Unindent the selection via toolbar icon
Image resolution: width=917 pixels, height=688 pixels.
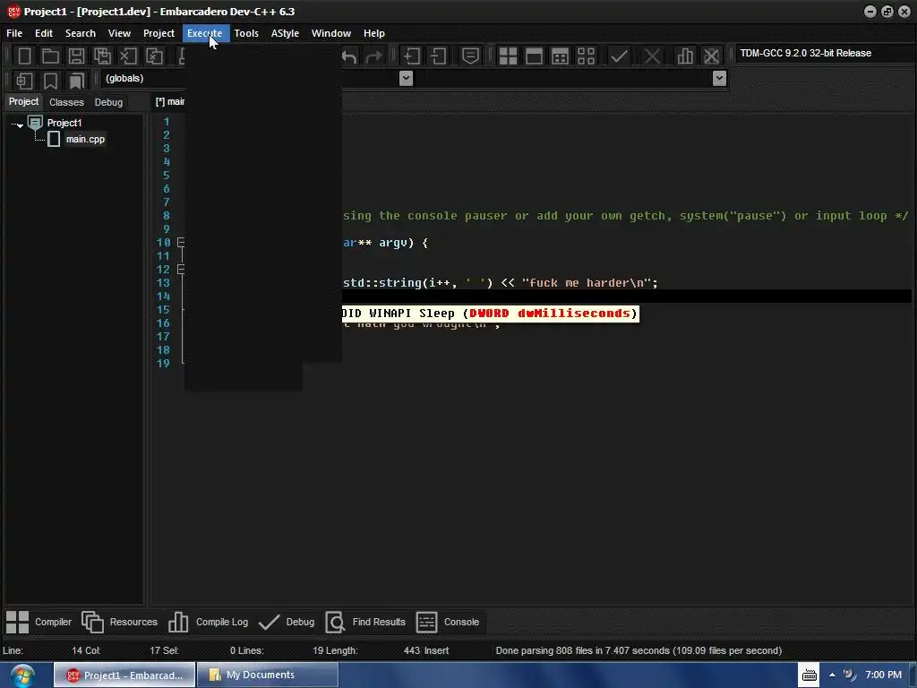(x=438, y=56)
